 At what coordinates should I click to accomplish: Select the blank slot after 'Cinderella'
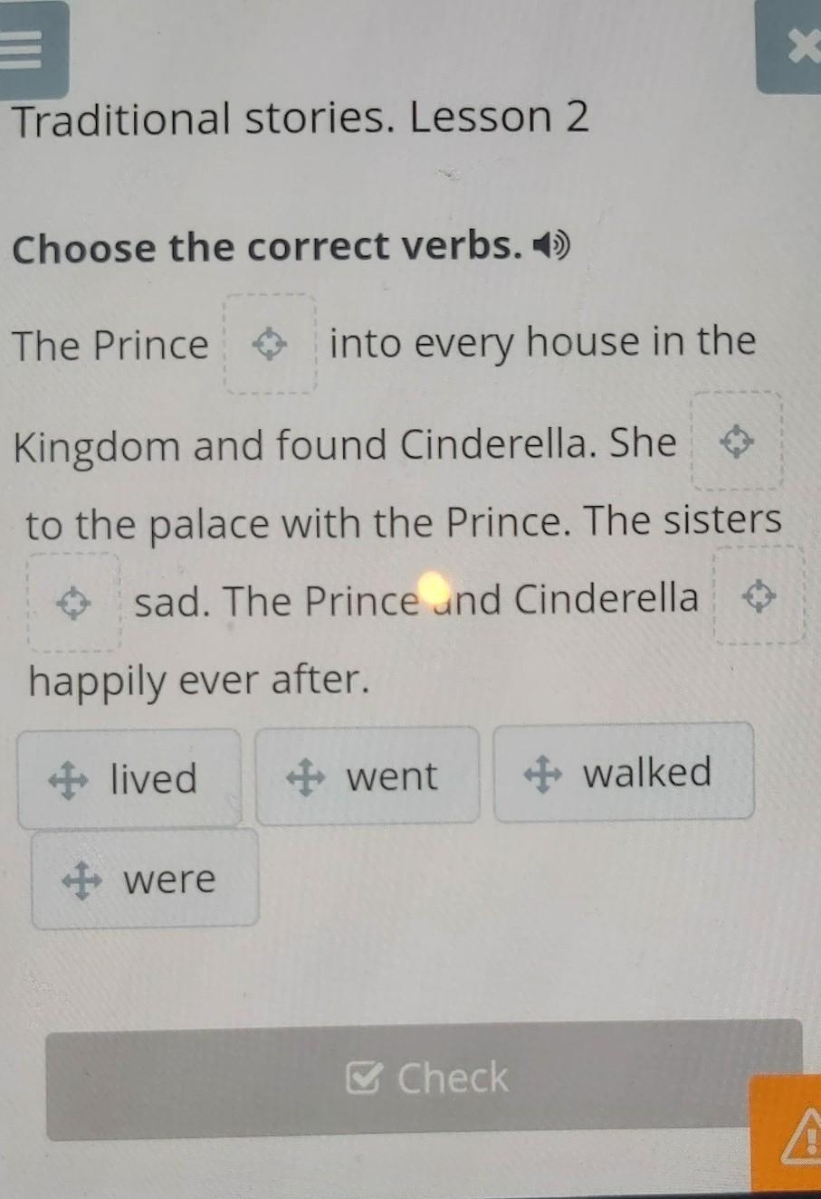tap(759, 596)
